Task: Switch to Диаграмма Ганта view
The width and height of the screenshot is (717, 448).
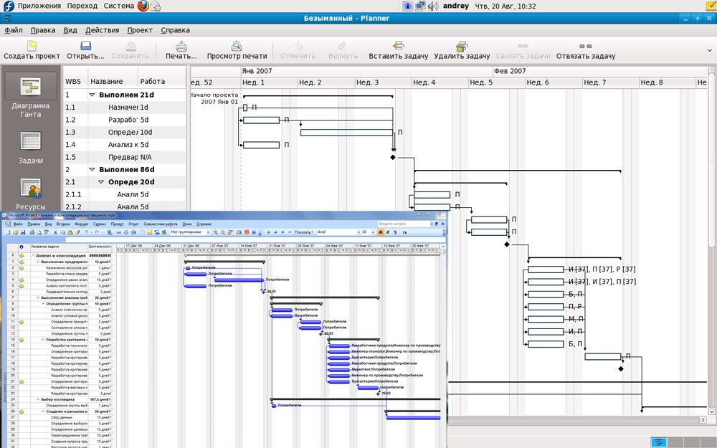Action: pos(31,95)
